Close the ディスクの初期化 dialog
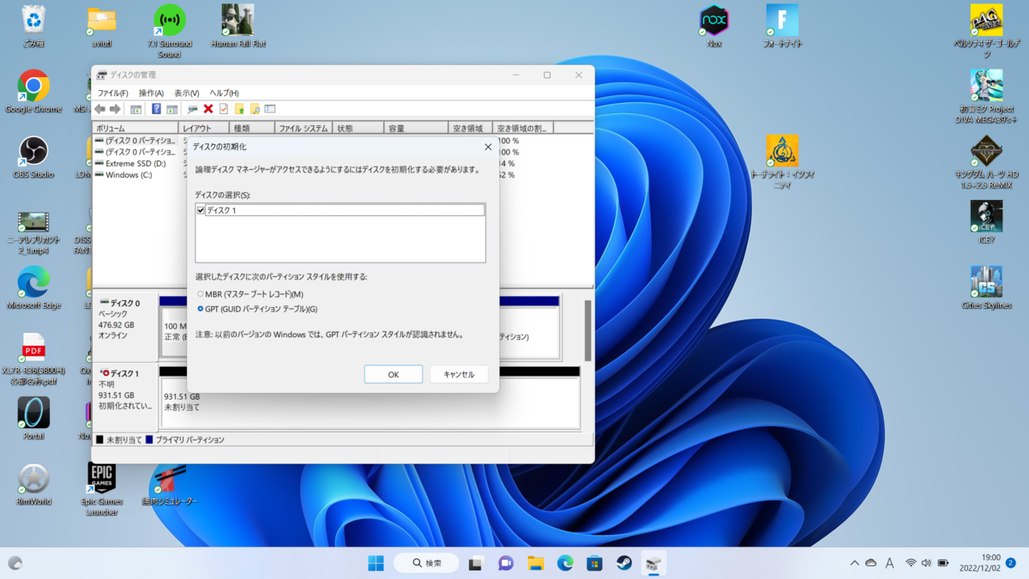 (x=488, y=147)
